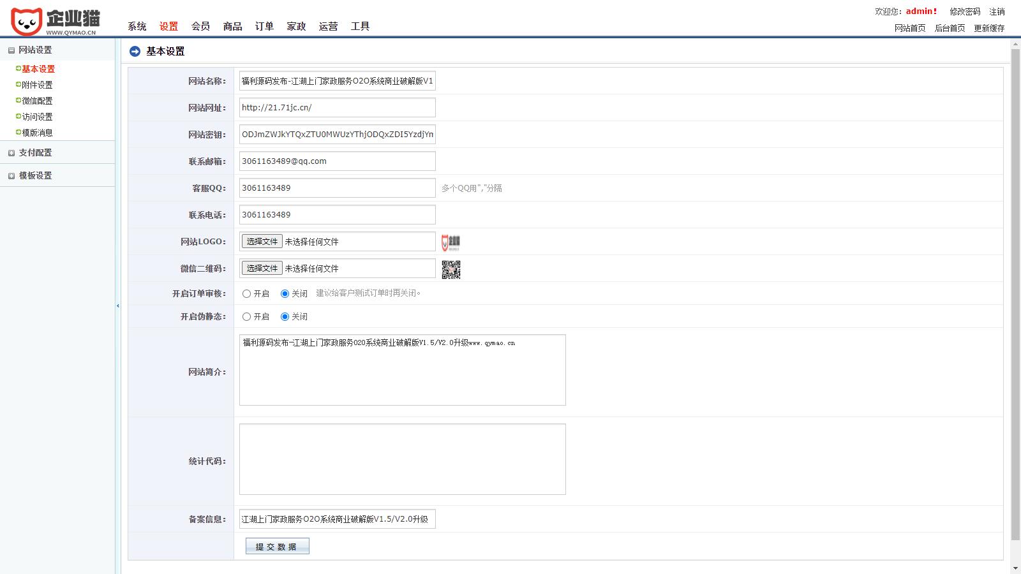This screenshot has height=574, width=1021.
Task: Click the green arrow icon beside 访问设置
Action: click(x=17, y=116)
